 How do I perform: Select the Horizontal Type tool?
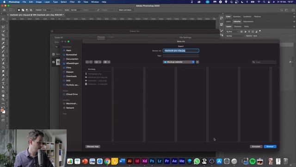click(x=3, y=83)
